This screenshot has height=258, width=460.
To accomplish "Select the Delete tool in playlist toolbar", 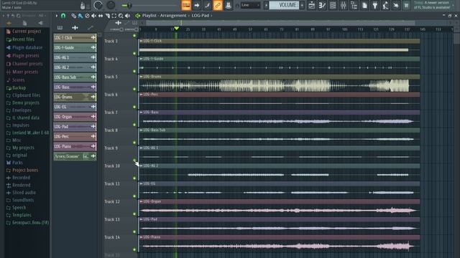I will point(87,16).
